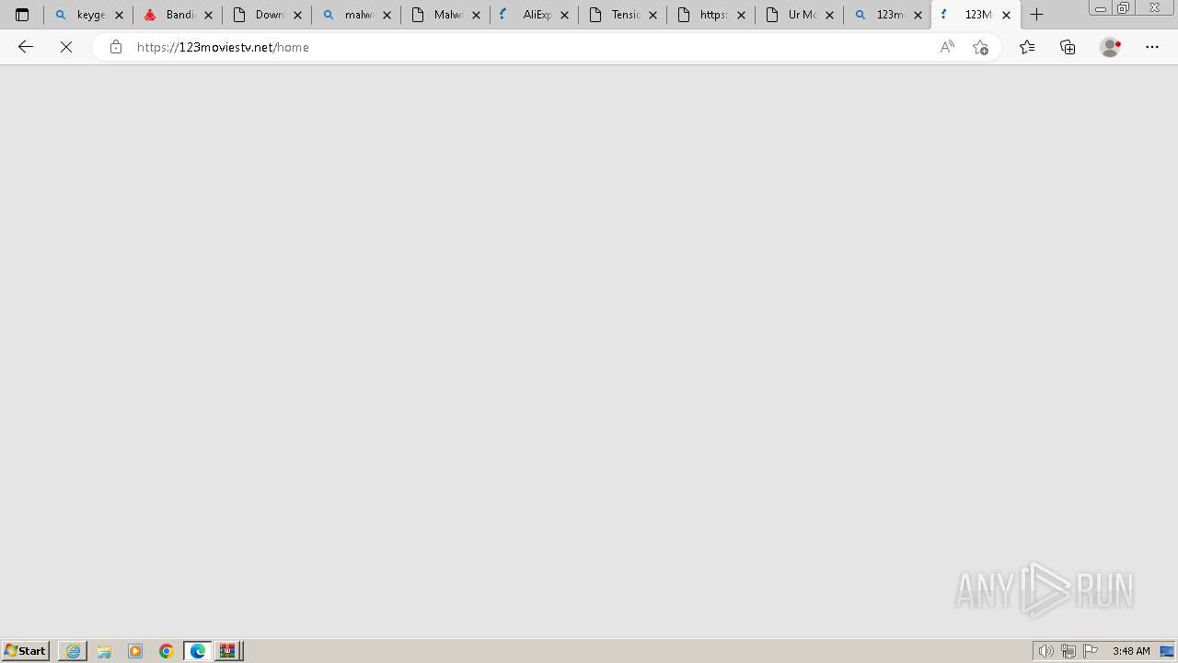The width and height of the screenshot is (1178, 663).
Task: Switch to the Malw page tab
Action: 445,15
